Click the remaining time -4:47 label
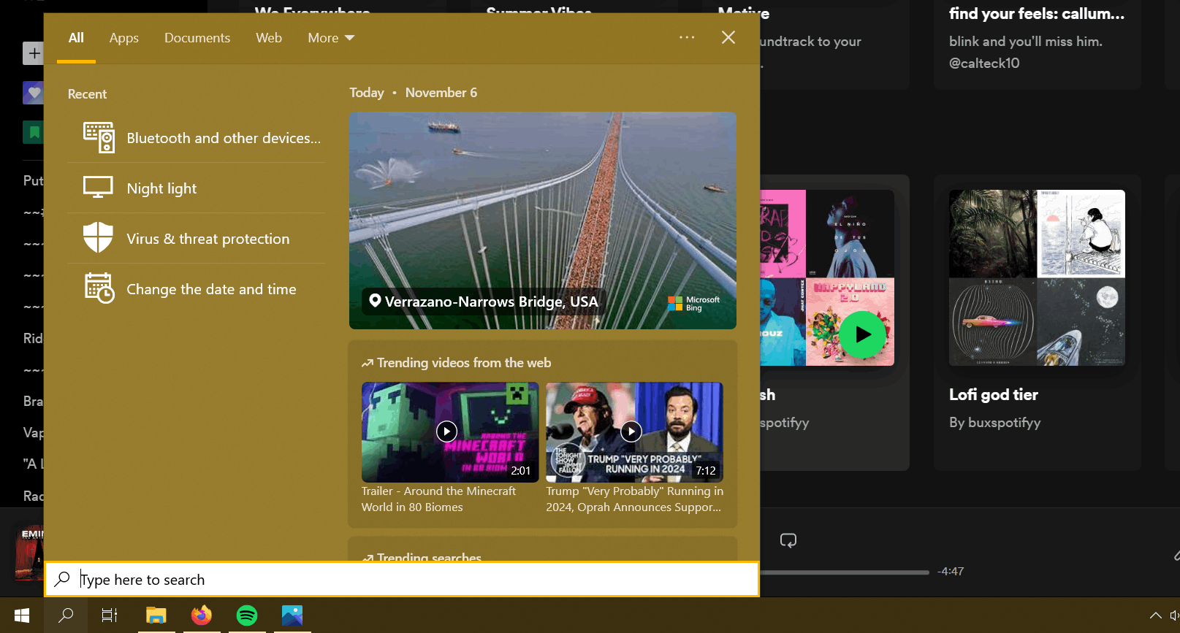Screen dimensions: 1180x633 [951, 572]
